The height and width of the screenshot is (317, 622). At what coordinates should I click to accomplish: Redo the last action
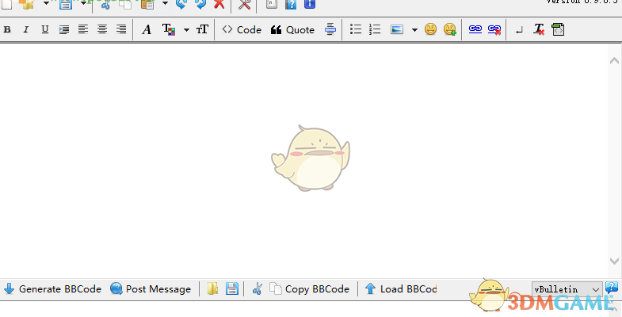tap(200, 5)
